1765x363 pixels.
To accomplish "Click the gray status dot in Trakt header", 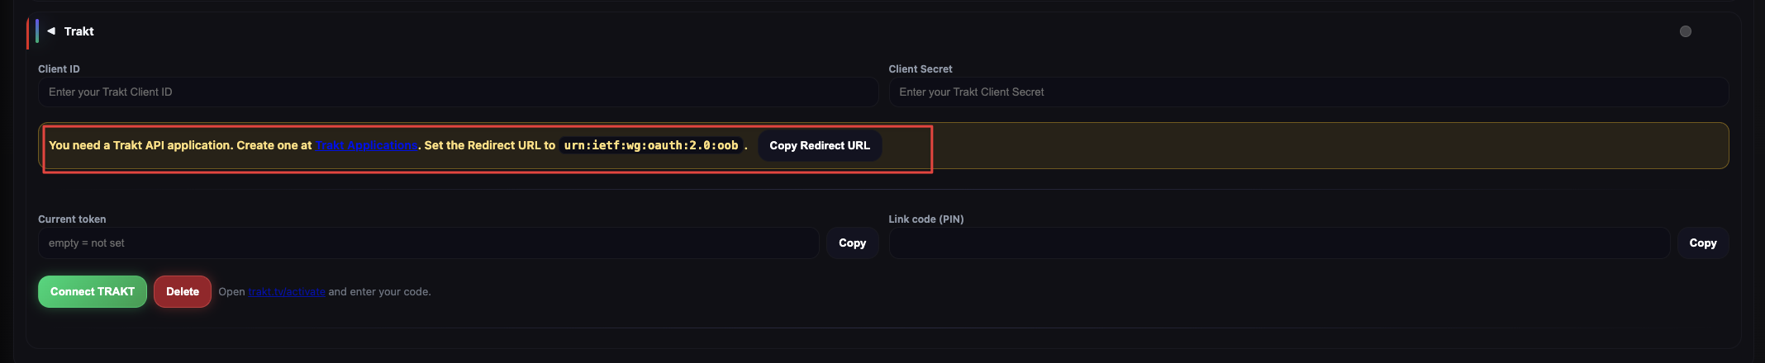I will 1686,31.
